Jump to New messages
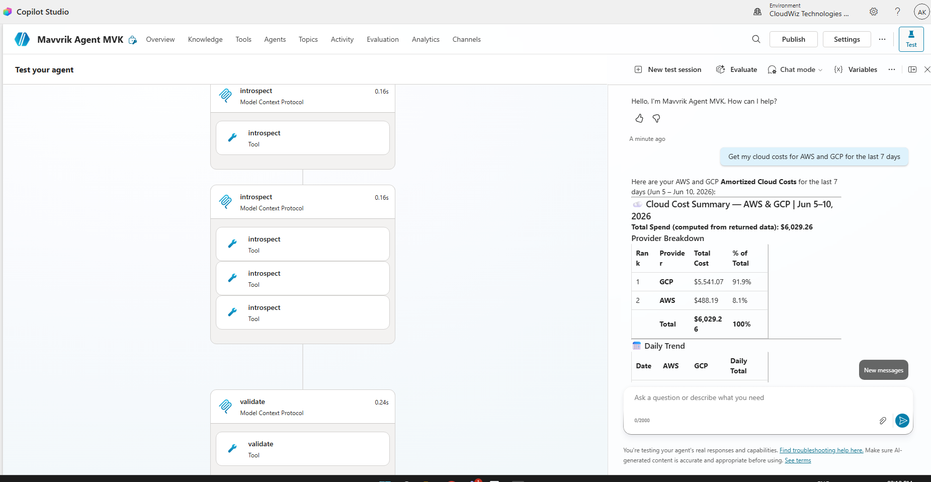Viewport: 931px width, 482px height. point(884,370)
